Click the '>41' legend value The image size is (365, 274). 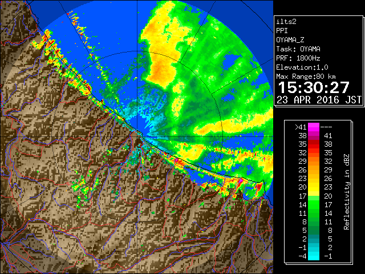301,127
